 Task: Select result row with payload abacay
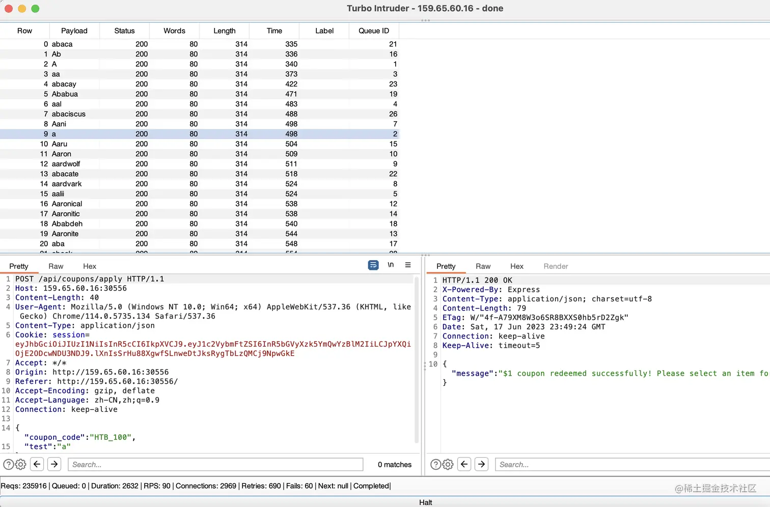[200, 84]
